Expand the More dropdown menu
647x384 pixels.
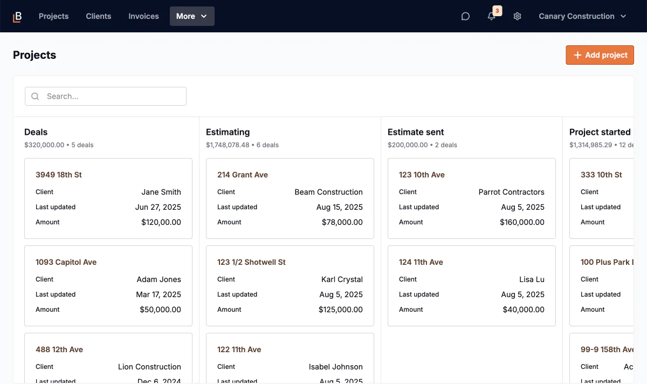coord(192,16)
